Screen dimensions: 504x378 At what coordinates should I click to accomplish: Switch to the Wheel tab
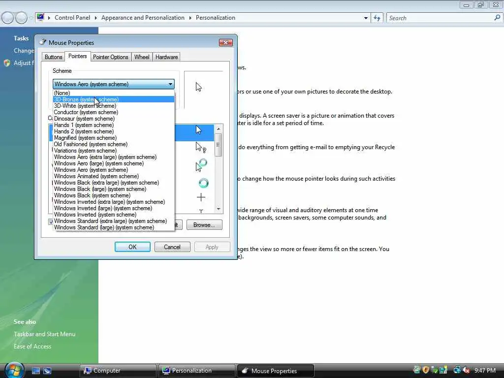coord(142,57)
